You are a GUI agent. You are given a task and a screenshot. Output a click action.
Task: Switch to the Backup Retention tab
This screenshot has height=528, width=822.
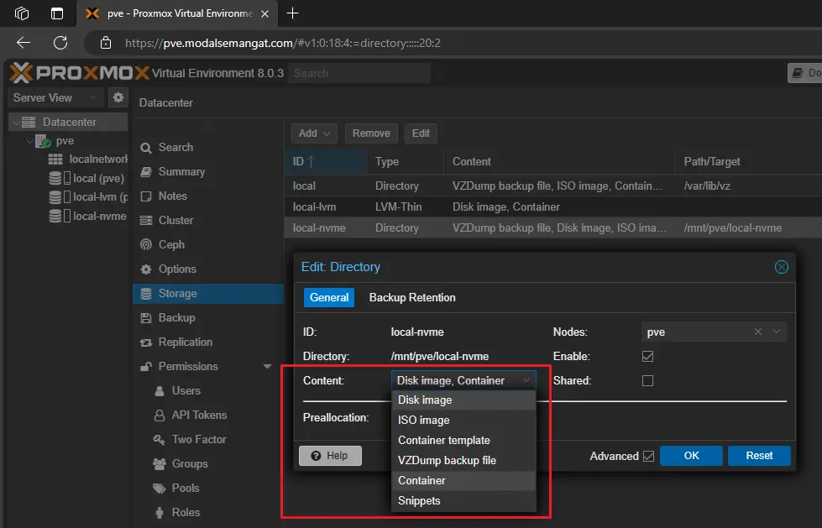coord(412,298)
